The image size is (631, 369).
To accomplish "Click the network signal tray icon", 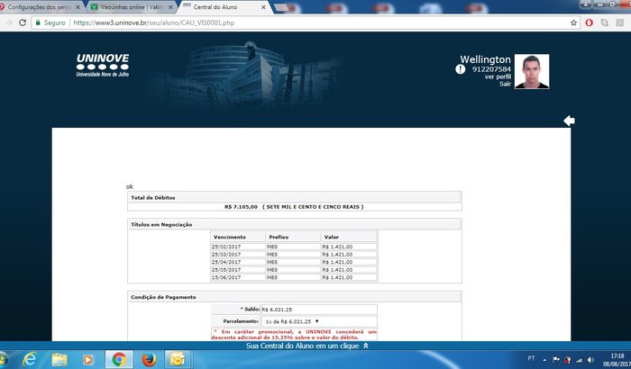I will tap(579, 360).
